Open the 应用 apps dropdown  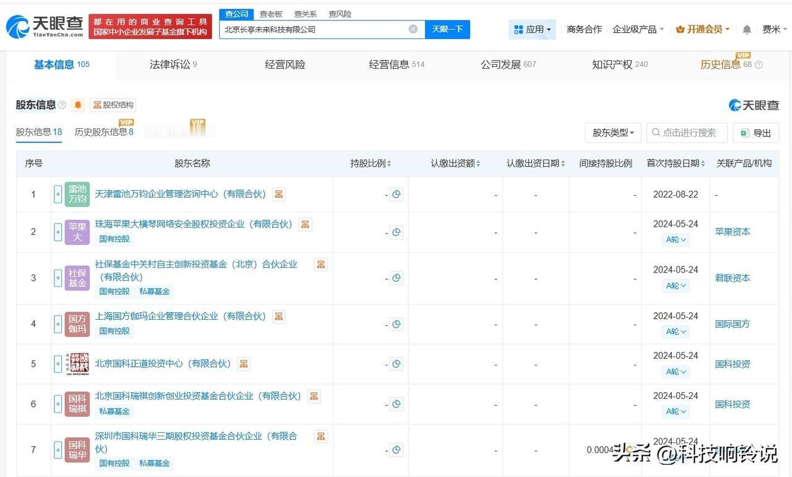(x=532, y=29)
